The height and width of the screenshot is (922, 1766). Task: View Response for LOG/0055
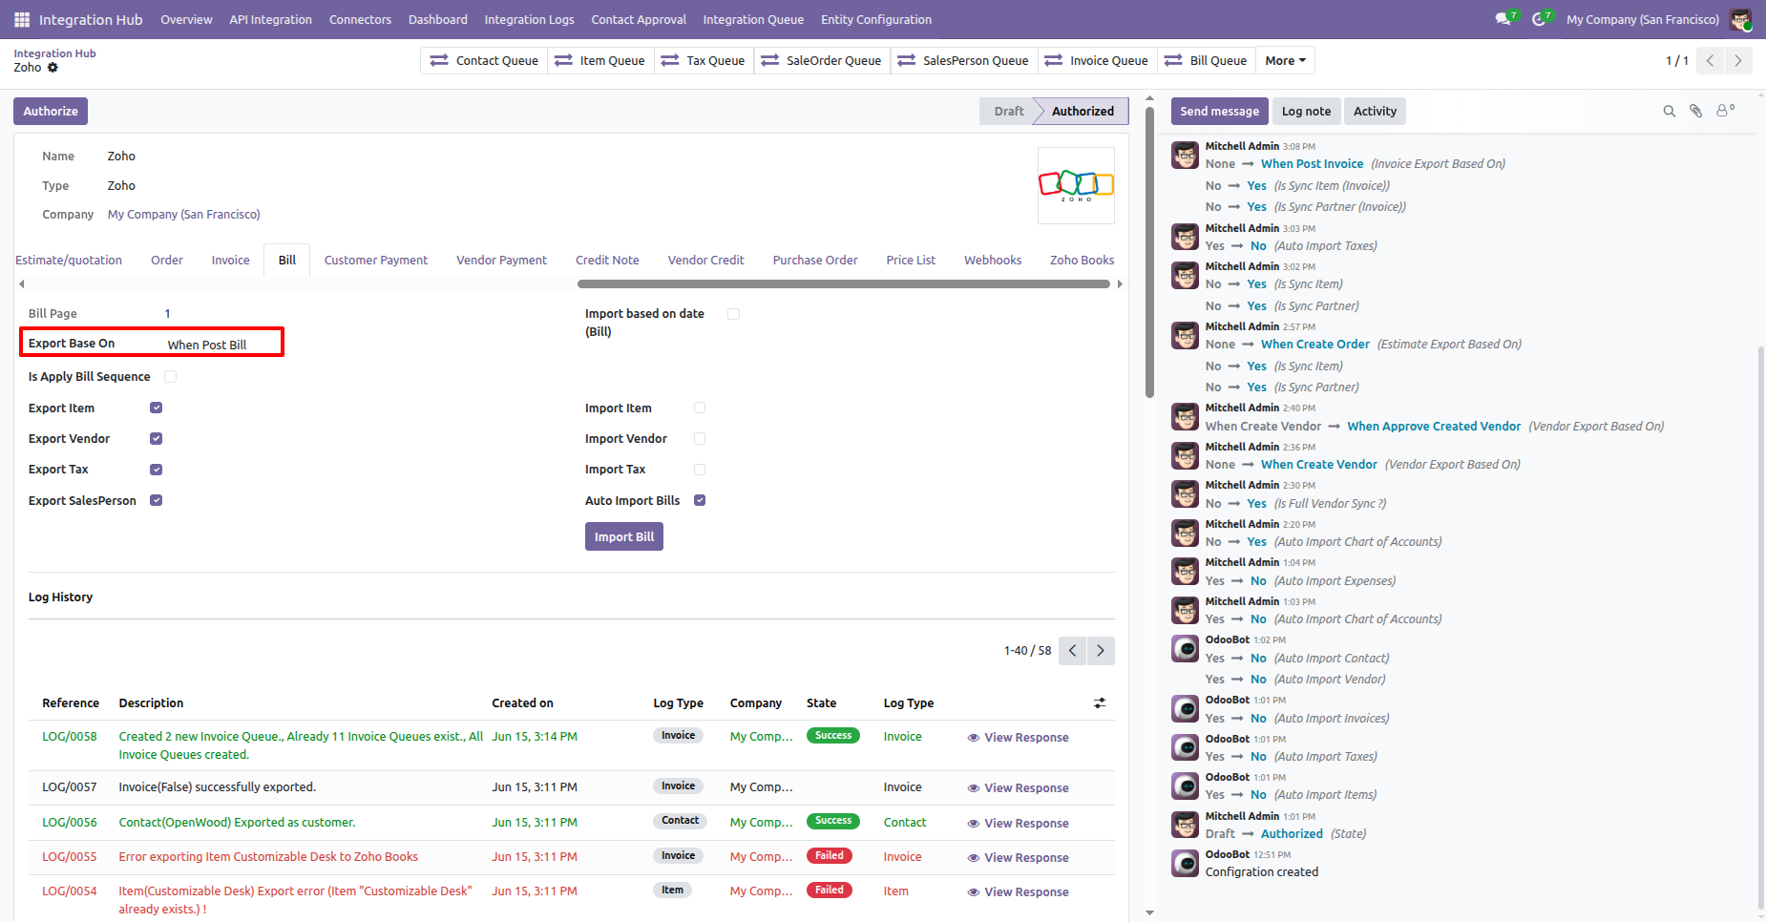(x=1018, y=858)
